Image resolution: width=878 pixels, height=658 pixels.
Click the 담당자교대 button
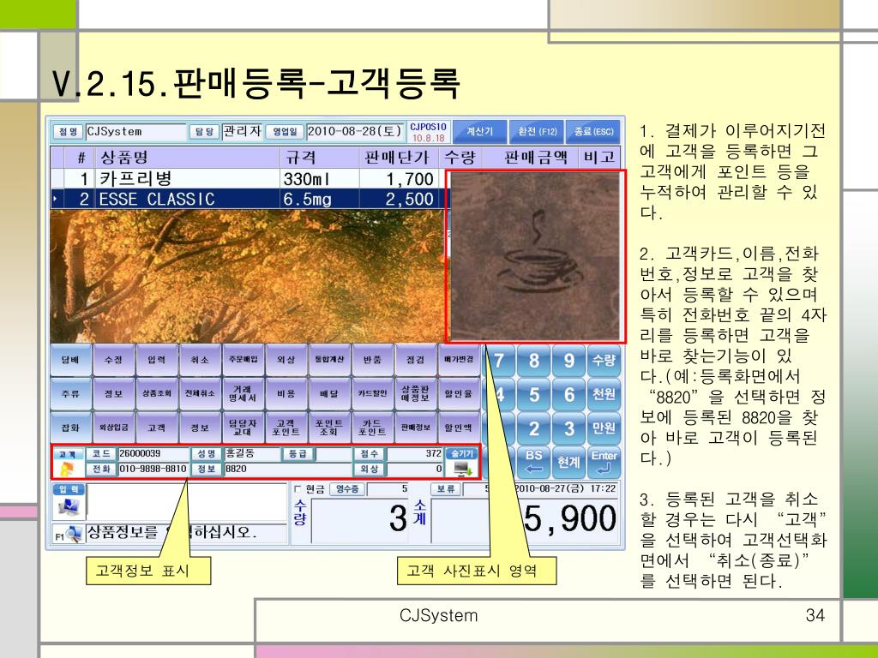click(243, 428)
